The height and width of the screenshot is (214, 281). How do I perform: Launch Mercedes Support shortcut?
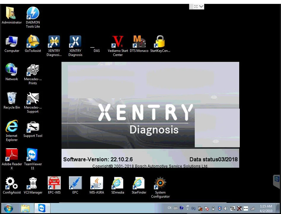pyautogui.click(x=33, y=103)
